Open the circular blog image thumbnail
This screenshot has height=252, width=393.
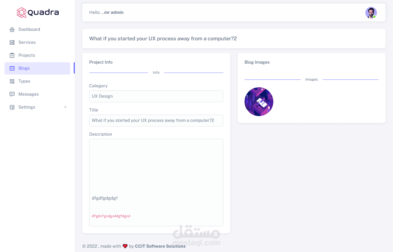(x=259, y=102)
